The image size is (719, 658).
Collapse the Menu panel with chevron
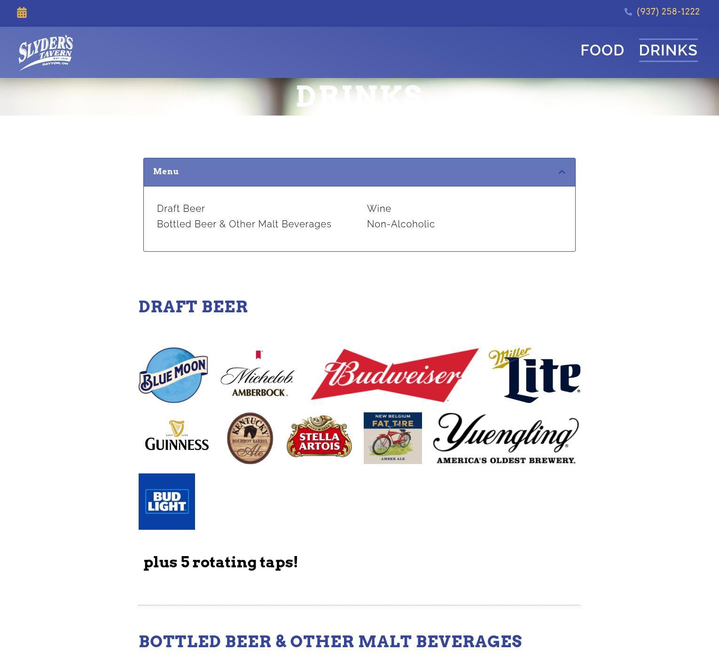click(562, 172)
